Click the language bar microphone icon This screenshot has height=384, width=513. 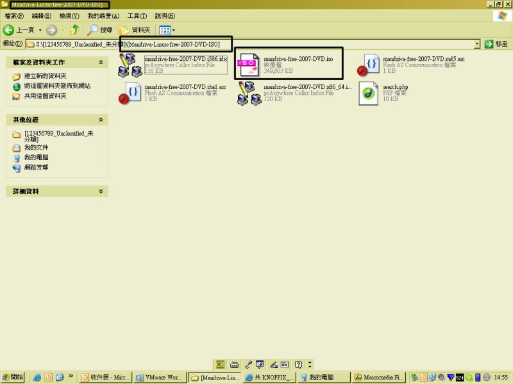[x=248, y=364]
